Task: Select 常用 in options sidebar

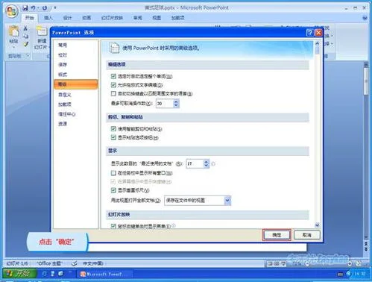Action: (63, 45)
